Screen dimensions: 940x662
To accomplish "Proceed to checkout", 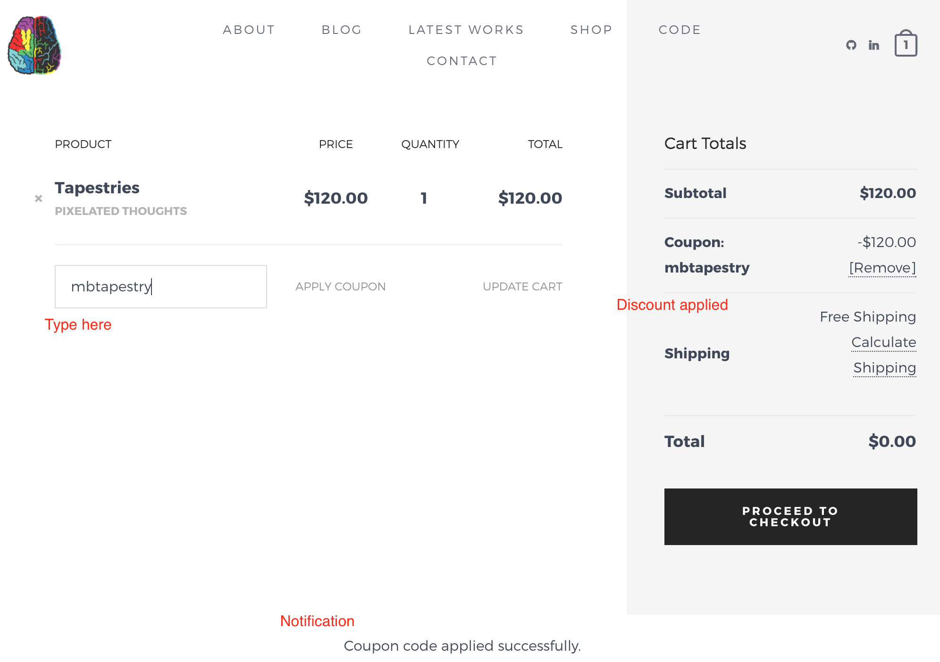I will (x=791, y=517).
